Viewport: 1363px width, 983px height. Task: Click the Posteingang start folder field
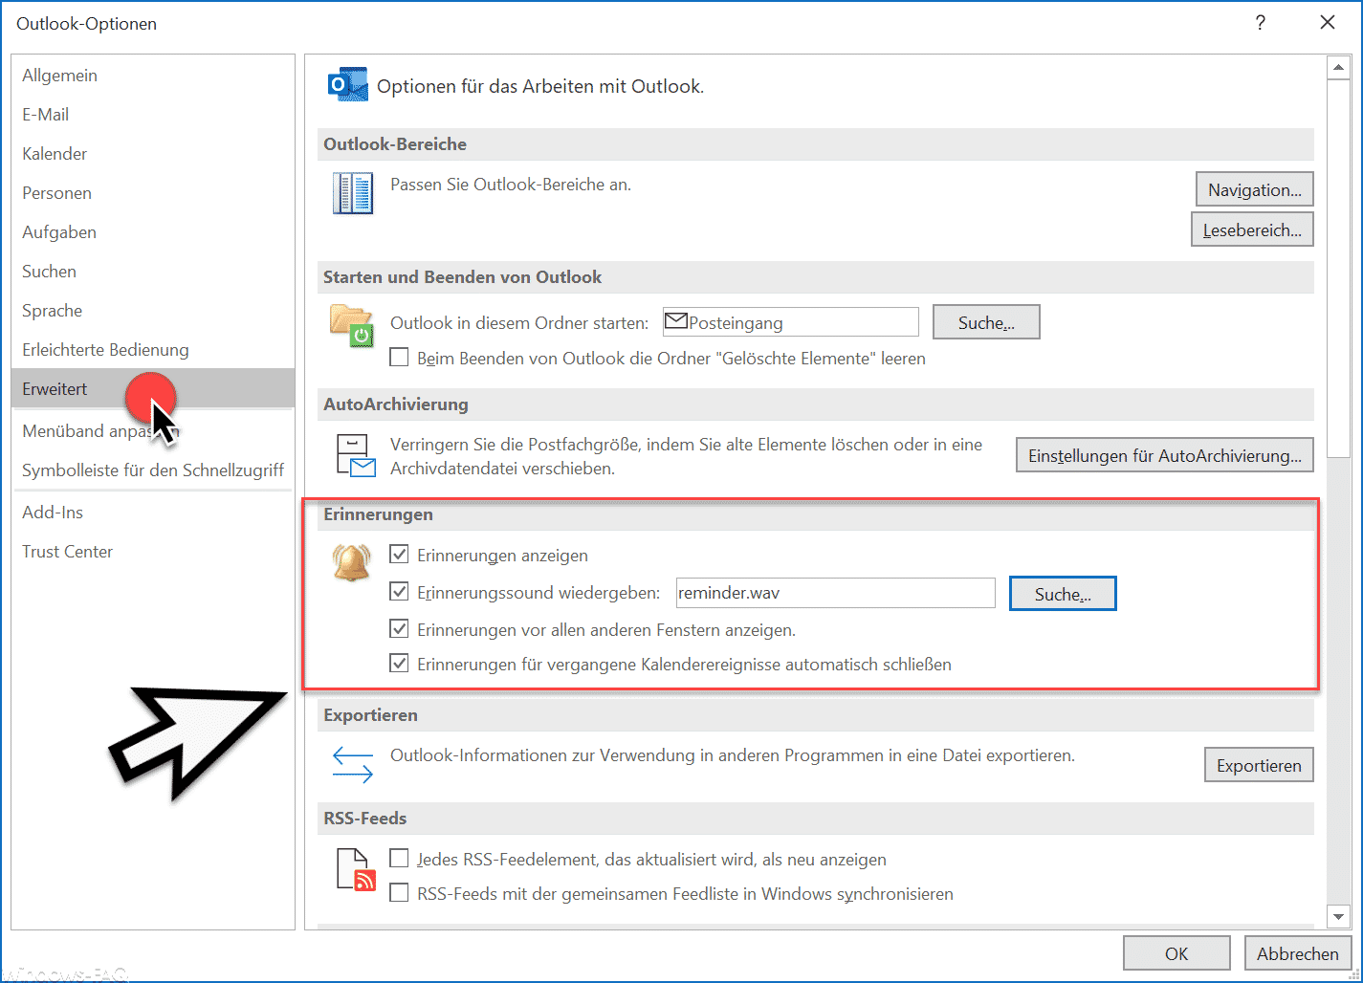tap(791, 322)
